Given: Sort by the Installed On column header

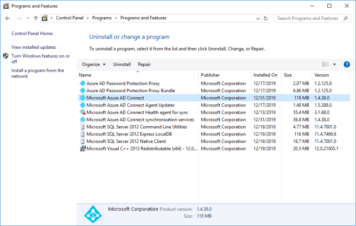Looking at the screenshot, I should (265, 75).
